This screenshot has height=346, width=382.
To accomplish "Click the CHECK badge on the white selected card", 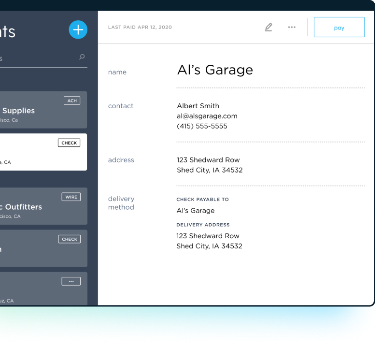I will (69, 143).
